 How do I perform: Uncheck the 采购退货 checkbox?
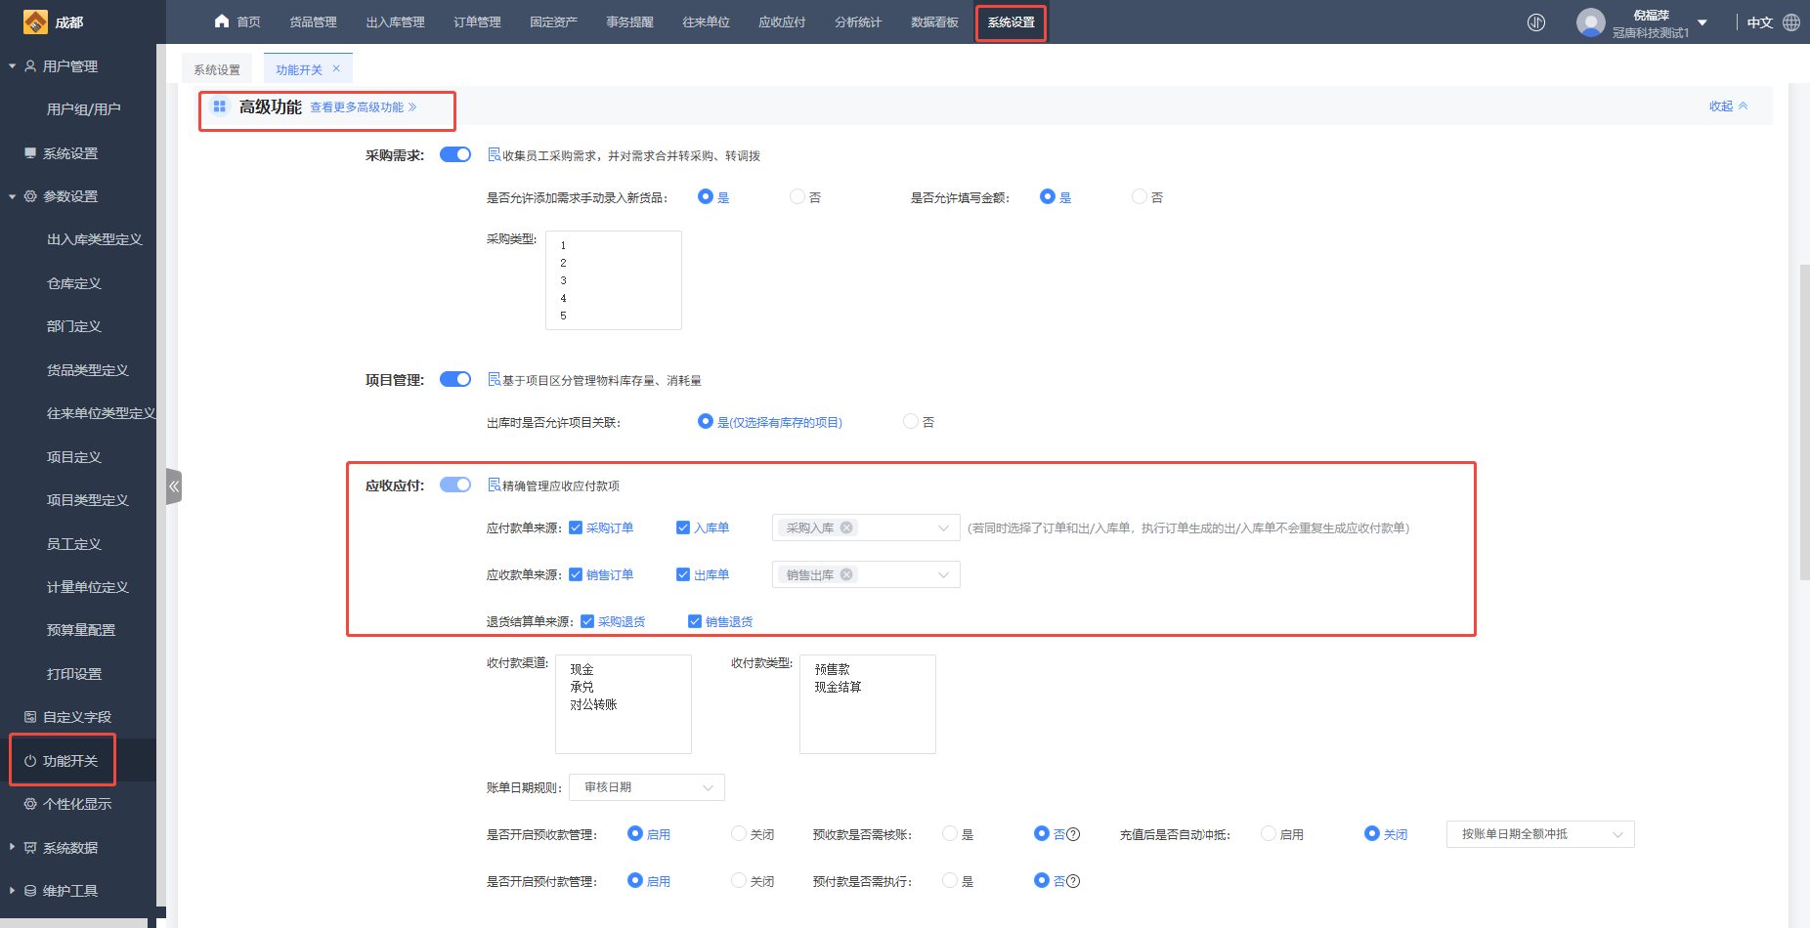(x=587, y=621)
